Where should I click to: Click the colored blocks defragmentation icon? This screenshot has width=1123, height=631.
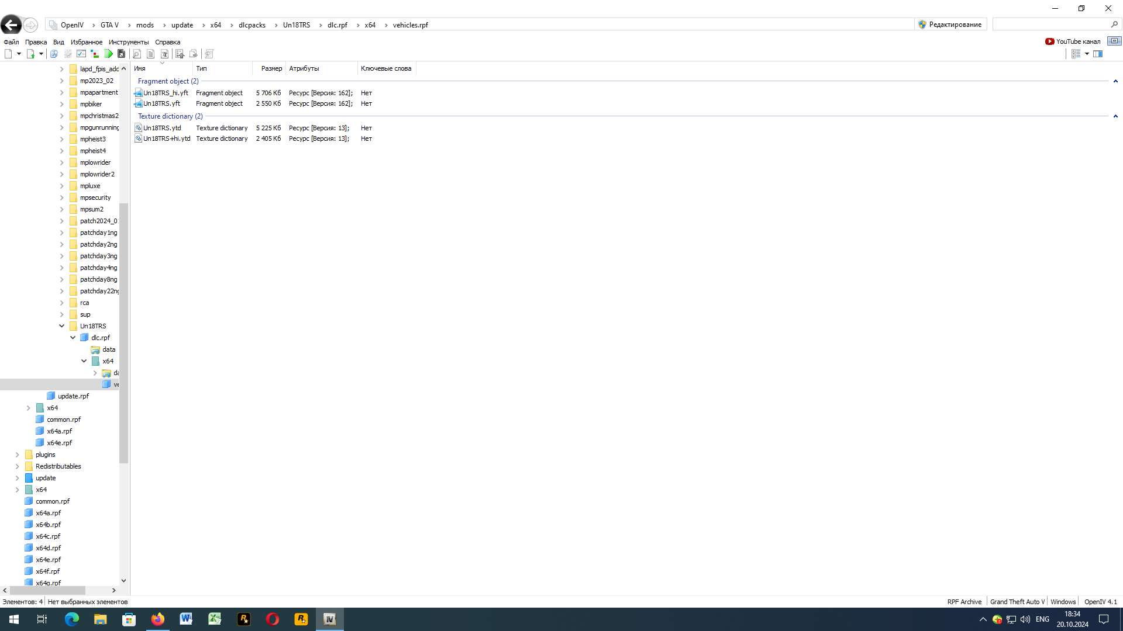click(95, 54)
